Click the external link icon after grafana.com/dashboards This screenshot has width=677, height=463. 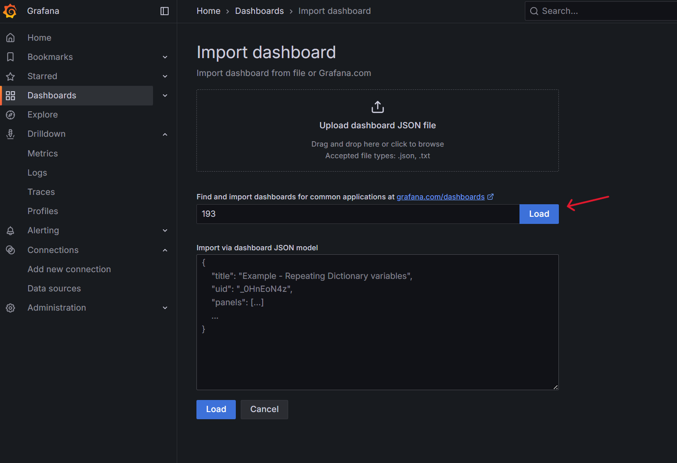(490, 197)
